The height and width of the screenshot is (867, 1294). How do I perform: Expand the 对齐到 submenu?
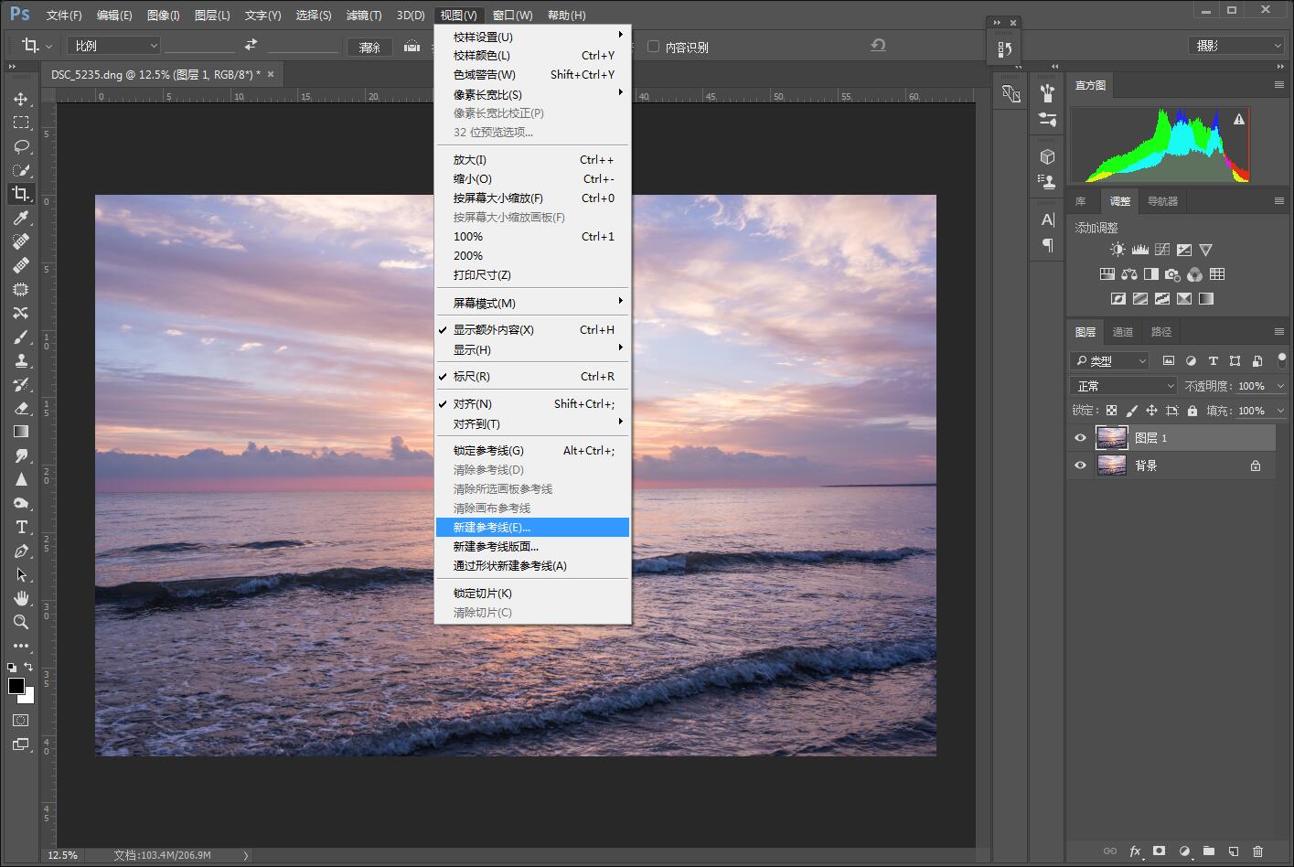pyautogui.click(x=533, y=423)
